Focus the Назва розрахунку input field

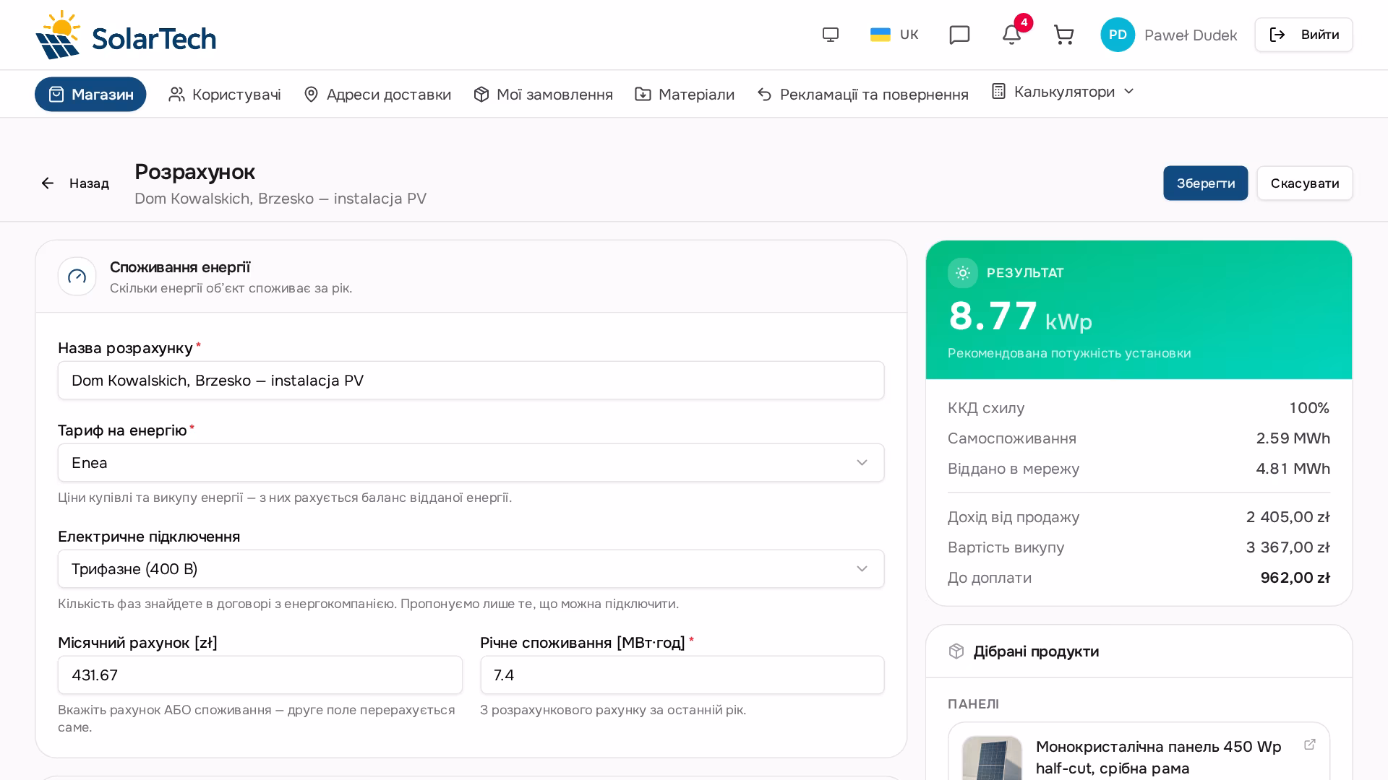471,381
